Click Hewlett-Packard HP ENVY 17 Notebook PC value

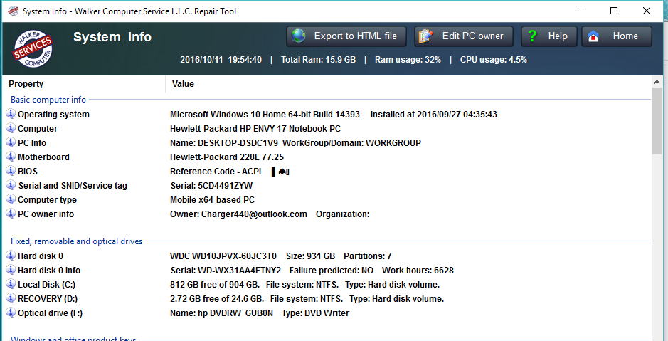(x=255, y=129)
